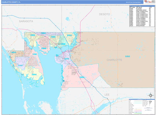Select ZIP area 33947 on the map
The image size is (156, 115).
click(x=20, y=65)
